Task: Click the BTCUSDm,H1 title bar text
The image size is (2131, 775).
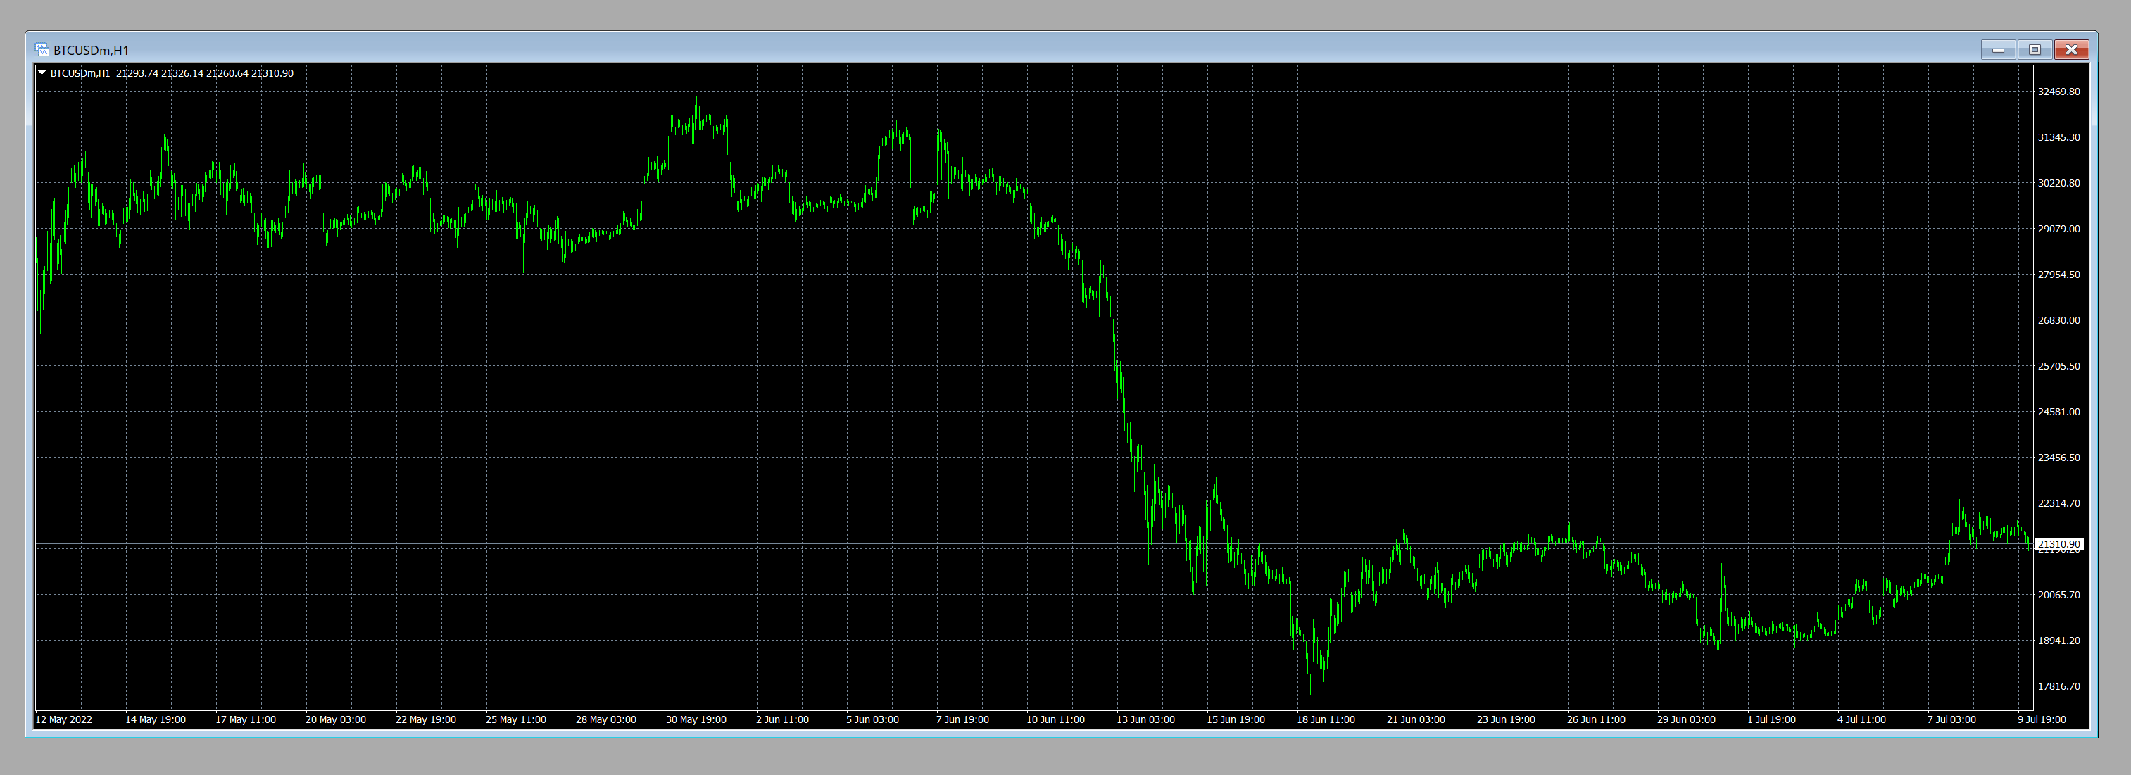Action: 91,51
